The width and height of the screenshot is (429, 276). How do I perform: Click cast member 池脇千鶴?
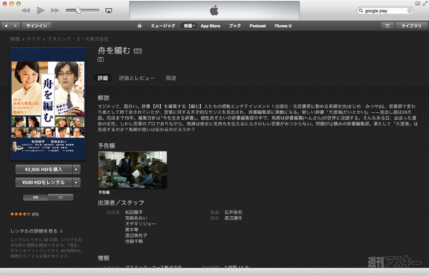click(134, 241)
